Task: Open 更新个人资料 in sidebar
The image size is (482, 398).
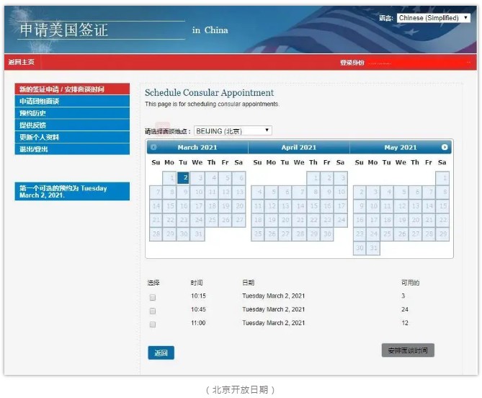Action: pos(72,137)
